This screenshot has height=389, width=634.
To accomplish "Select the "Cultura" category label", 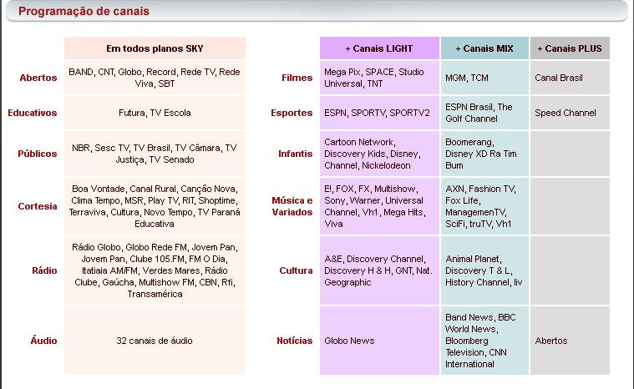I will 296,270.
